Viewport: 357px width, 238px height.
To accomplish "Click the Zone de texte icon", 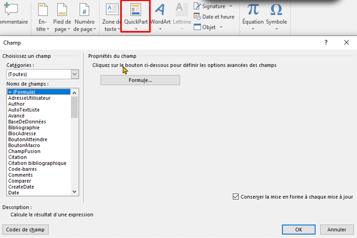I will [x=112, y=10].
